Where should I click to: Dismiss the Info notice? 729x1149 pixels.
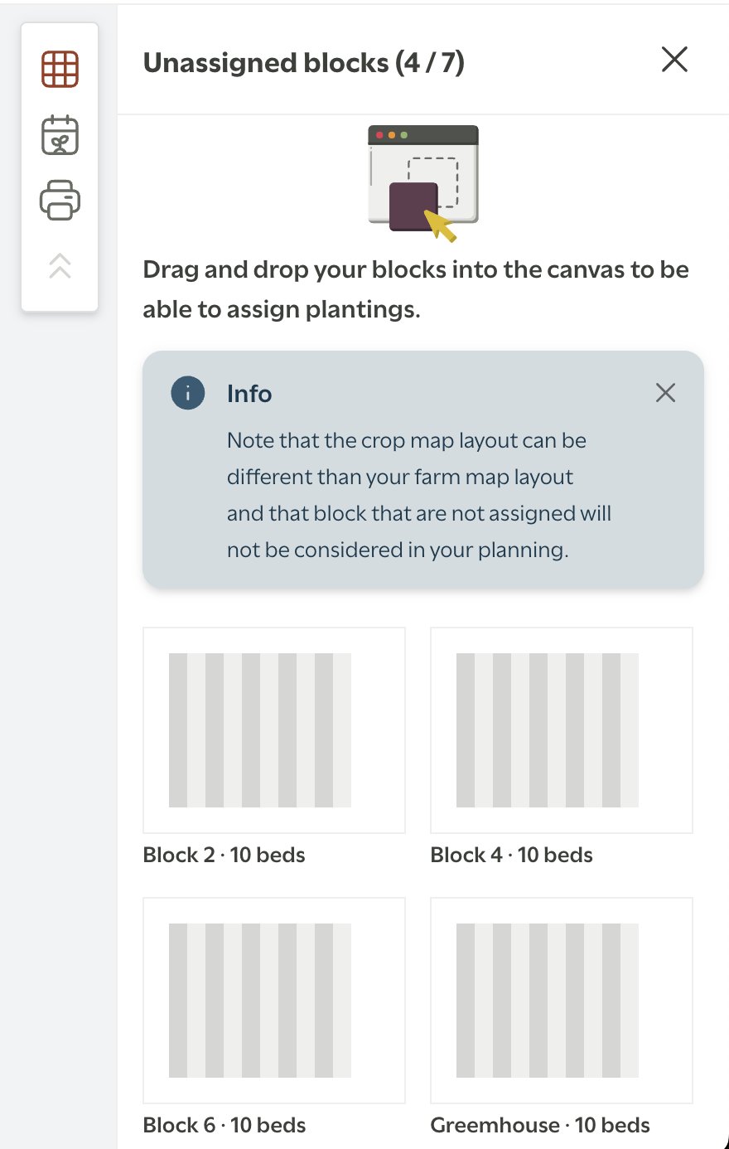665,393
